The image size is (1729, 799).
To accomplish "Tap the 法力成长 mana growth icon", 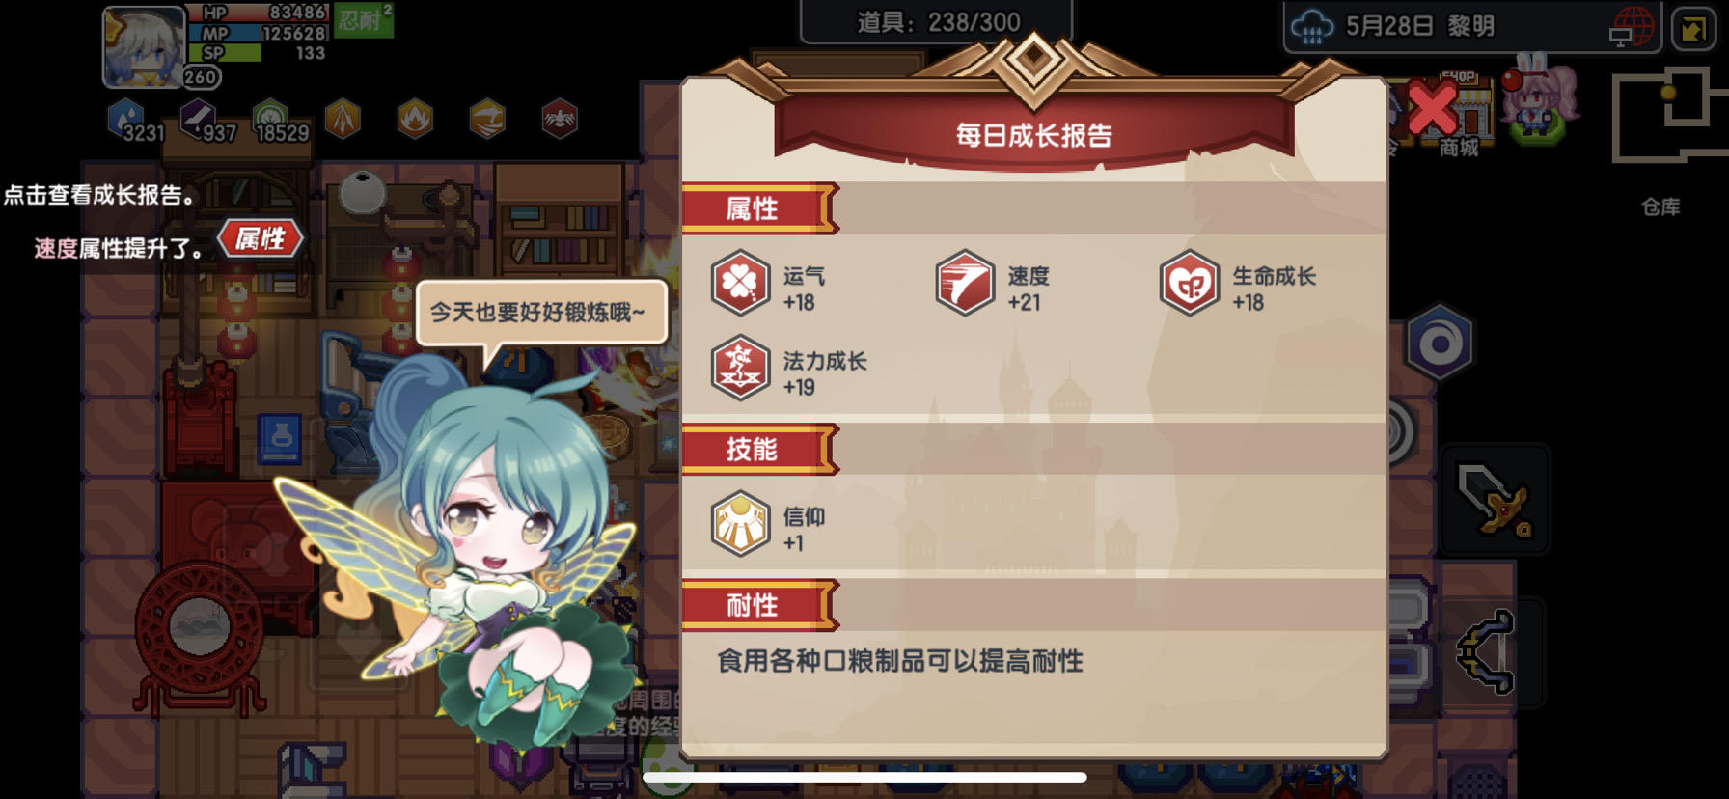I will click(740, 368).
